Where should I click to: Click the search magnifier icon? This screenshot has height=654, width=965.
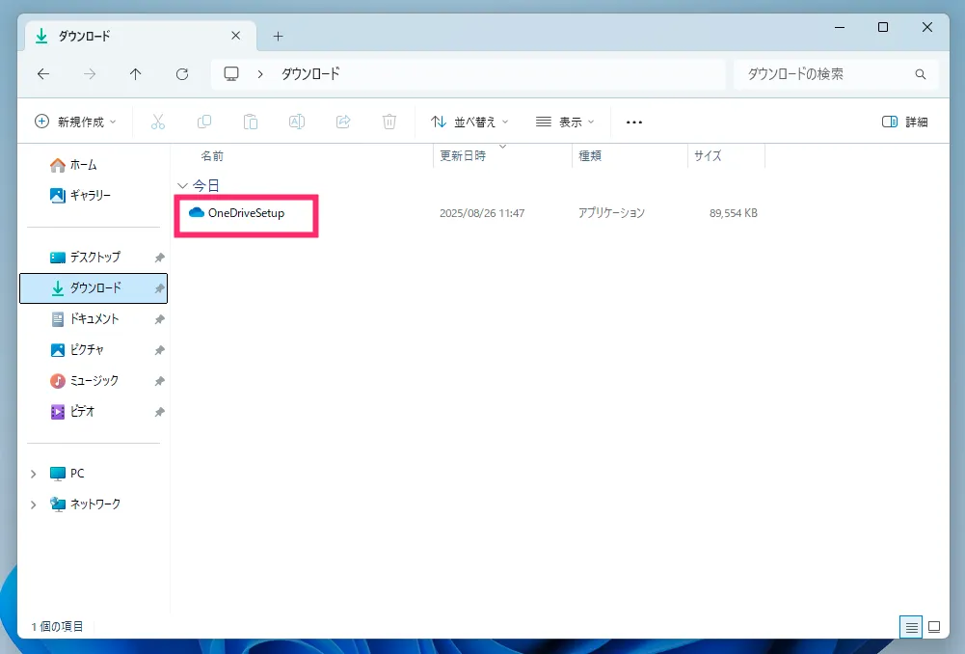pyautogui.click(x=921, y=74)
